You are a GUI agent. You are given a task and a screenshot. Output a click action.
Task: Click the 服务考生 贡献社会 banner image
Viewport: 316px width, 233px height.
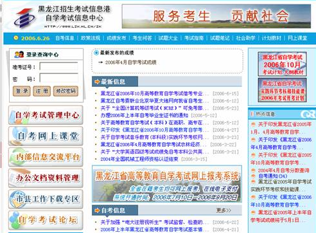216,16
